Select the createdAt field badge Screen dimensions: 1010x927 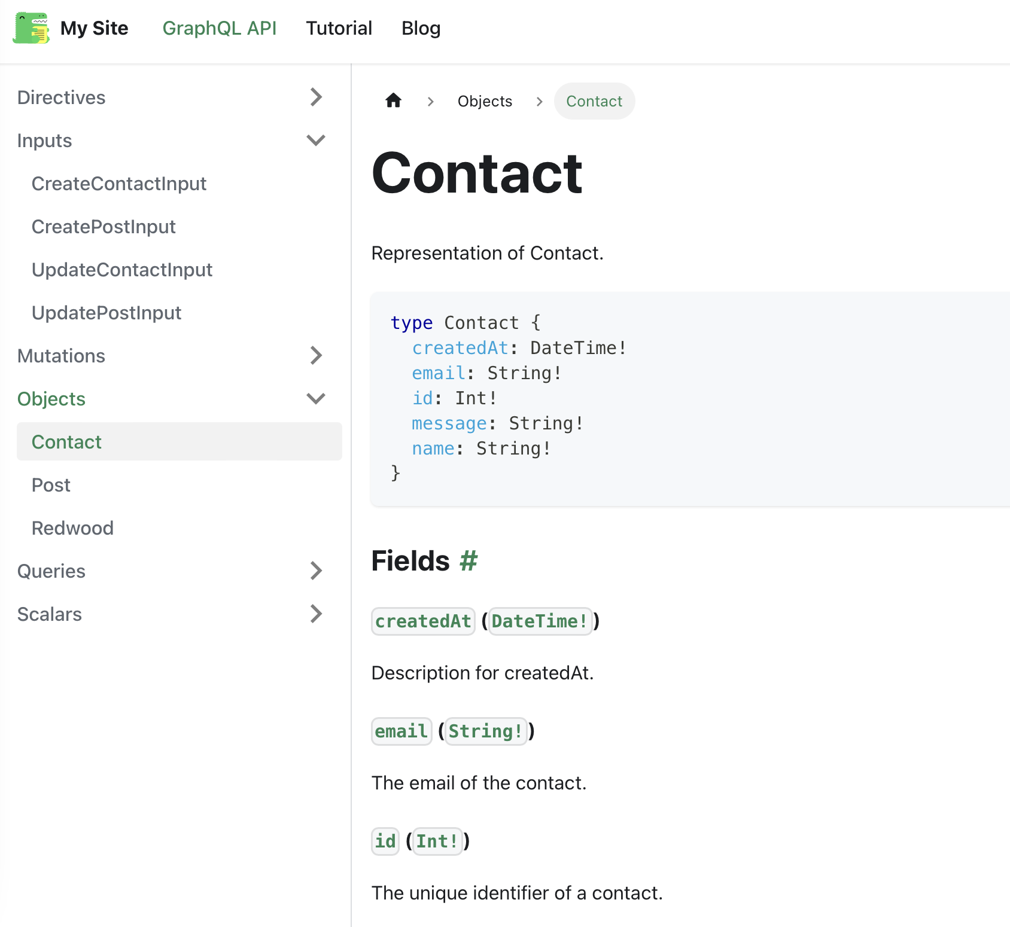tap(423, 621)
